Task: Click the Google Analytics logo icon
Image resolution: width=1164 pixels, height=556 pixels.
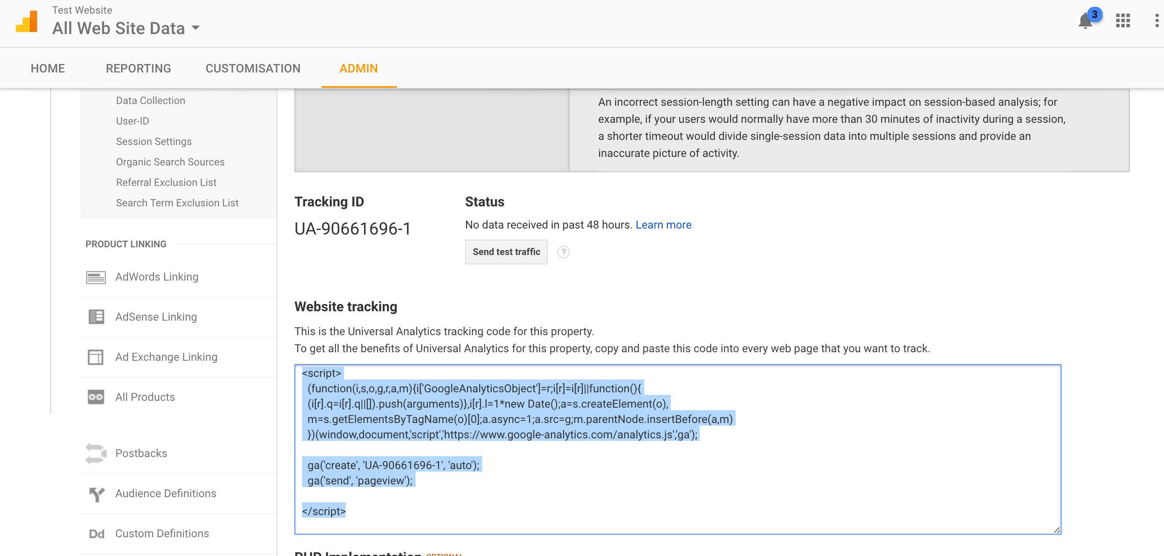Action: click(26, 22)
